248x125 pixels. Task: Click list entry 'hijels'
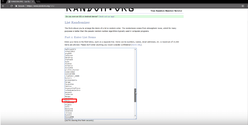pyautogui.click(x=68, y=105)
